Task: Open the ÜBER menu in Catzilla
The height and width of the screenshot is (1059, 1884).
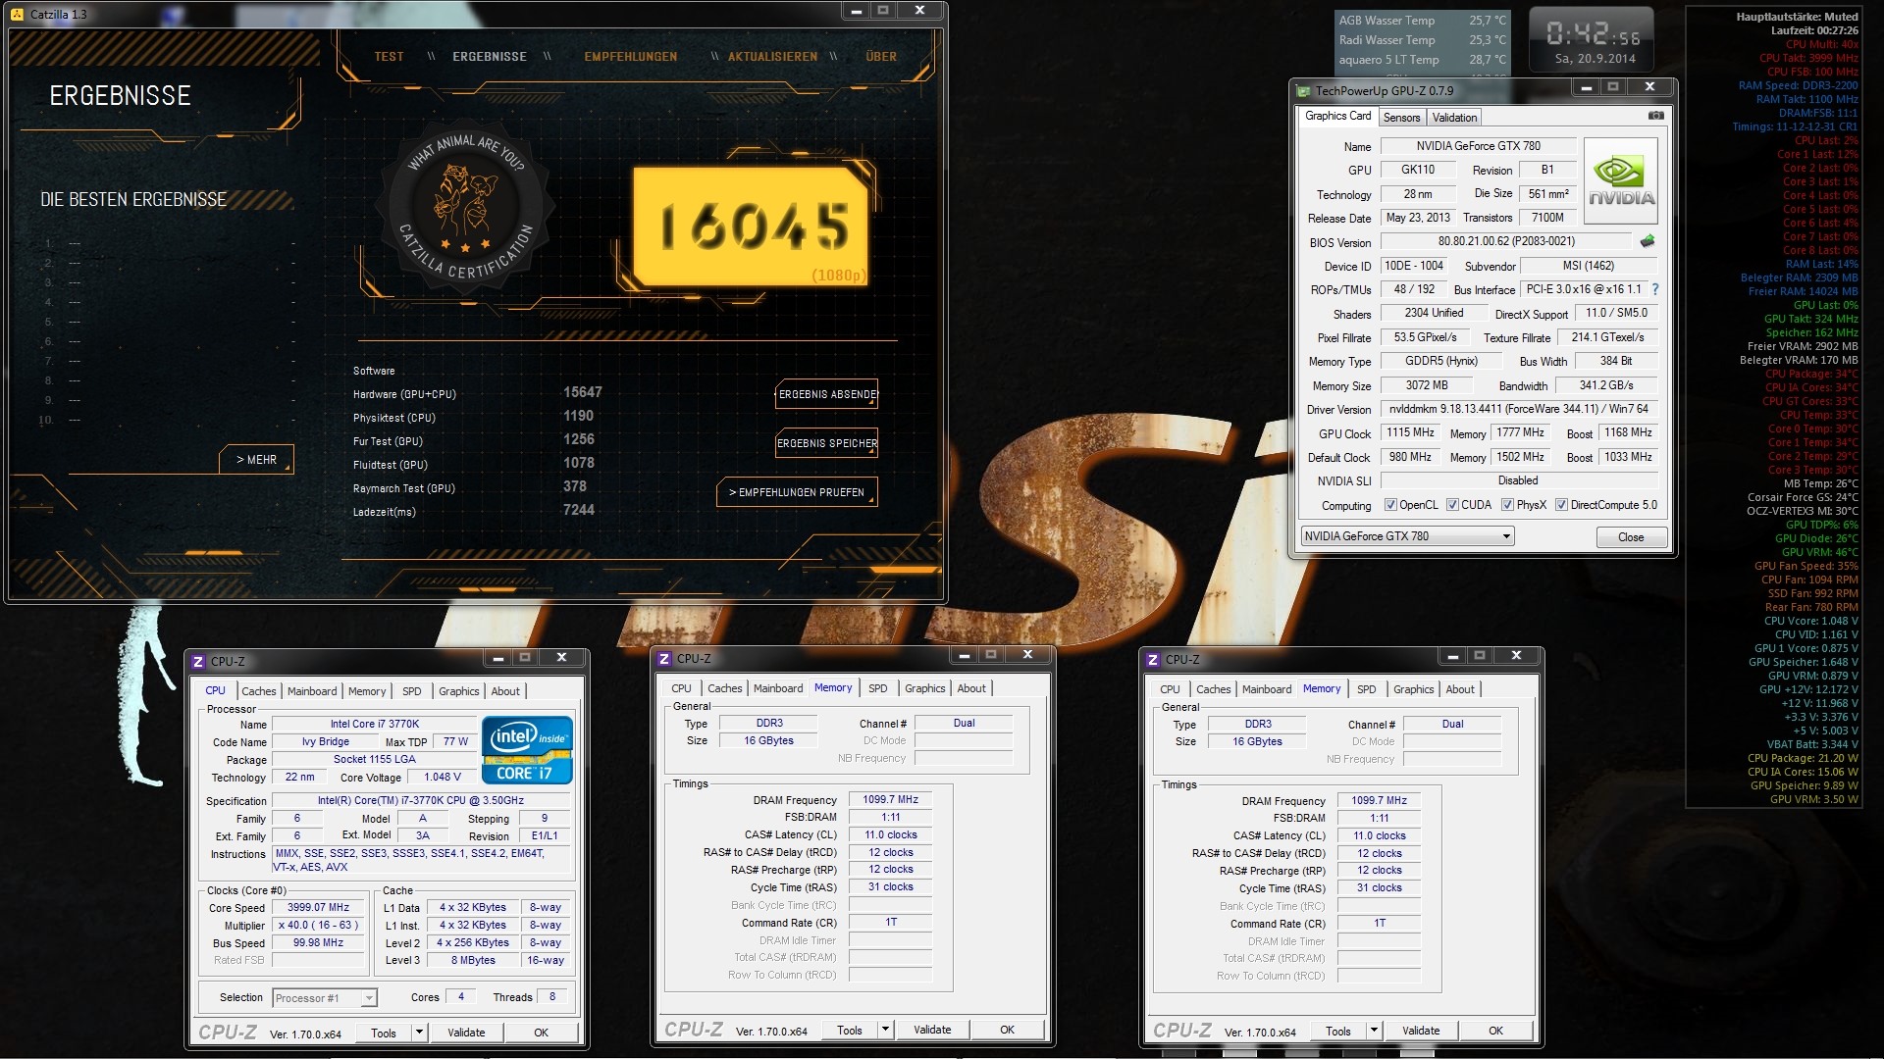Action: point(881,57)
